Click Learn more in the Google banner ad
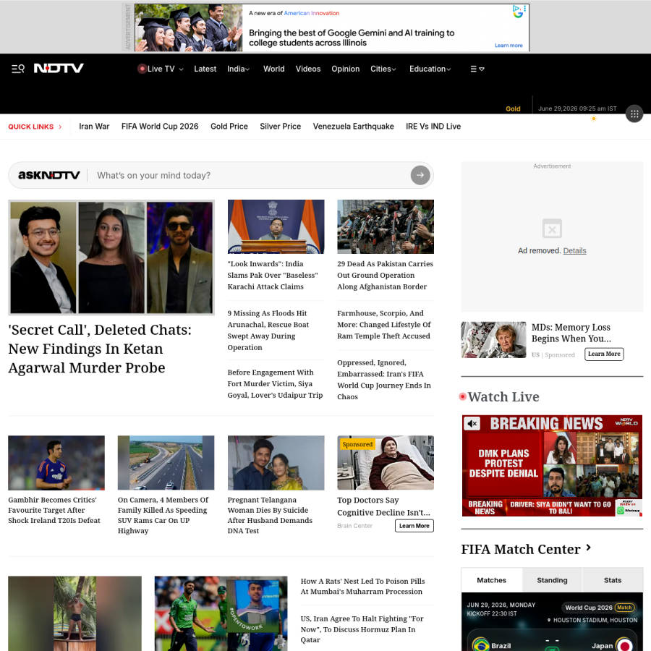The image size is (651, 651). pyautogui.click(x=509, y=46)
